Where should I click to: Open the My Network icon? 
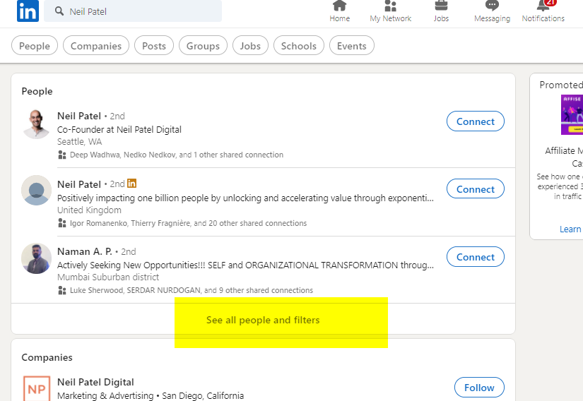(x=390, y=6)
